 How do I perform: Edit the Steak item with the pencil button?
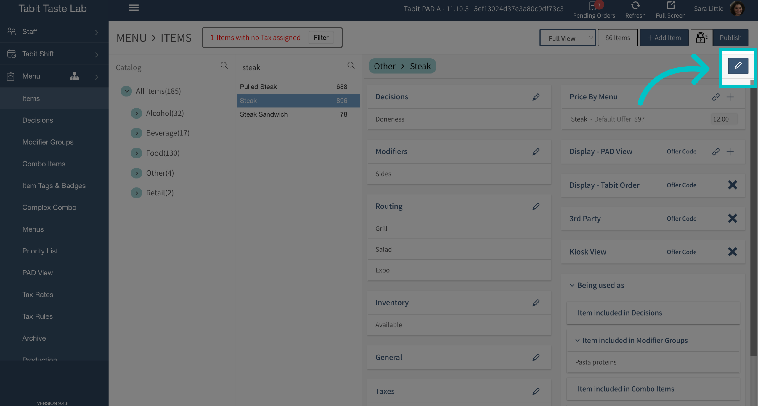[738, 66]
